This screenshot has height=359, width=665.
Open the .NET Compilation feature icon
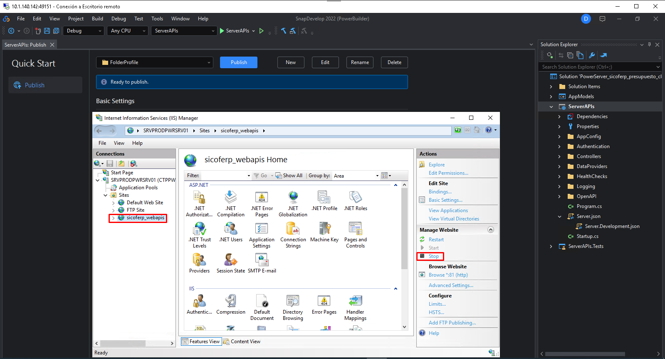coord(230,197)
